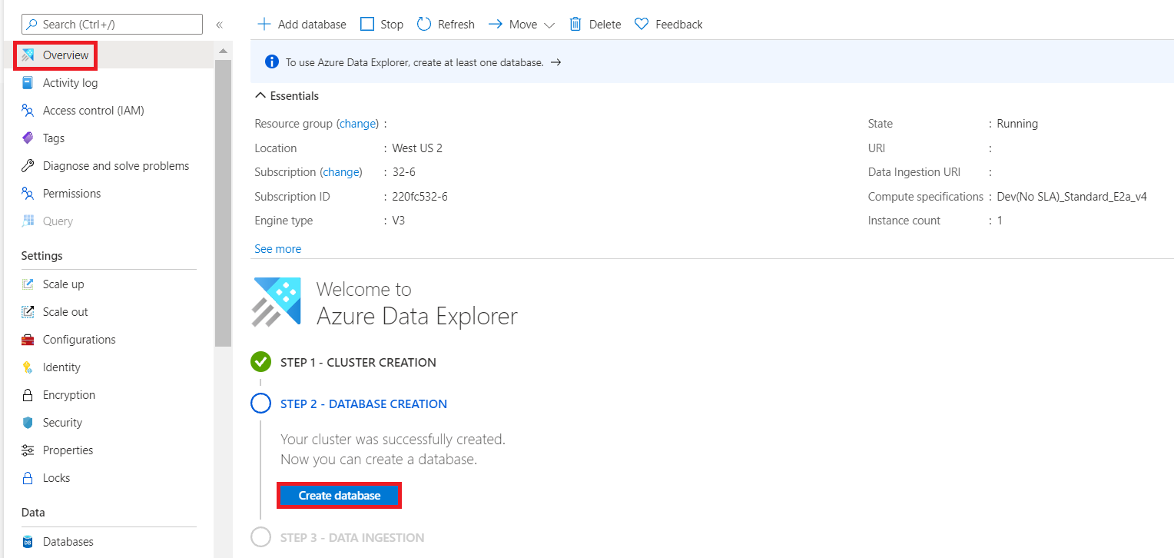The image size is (1174, 558).
Task: Click the Delete trash can icon
Action: (575, 24)
